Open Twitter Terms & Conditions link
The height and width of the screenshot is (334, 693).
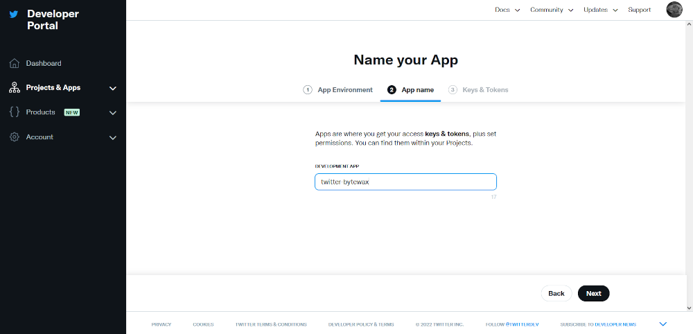tap(271, 324)
